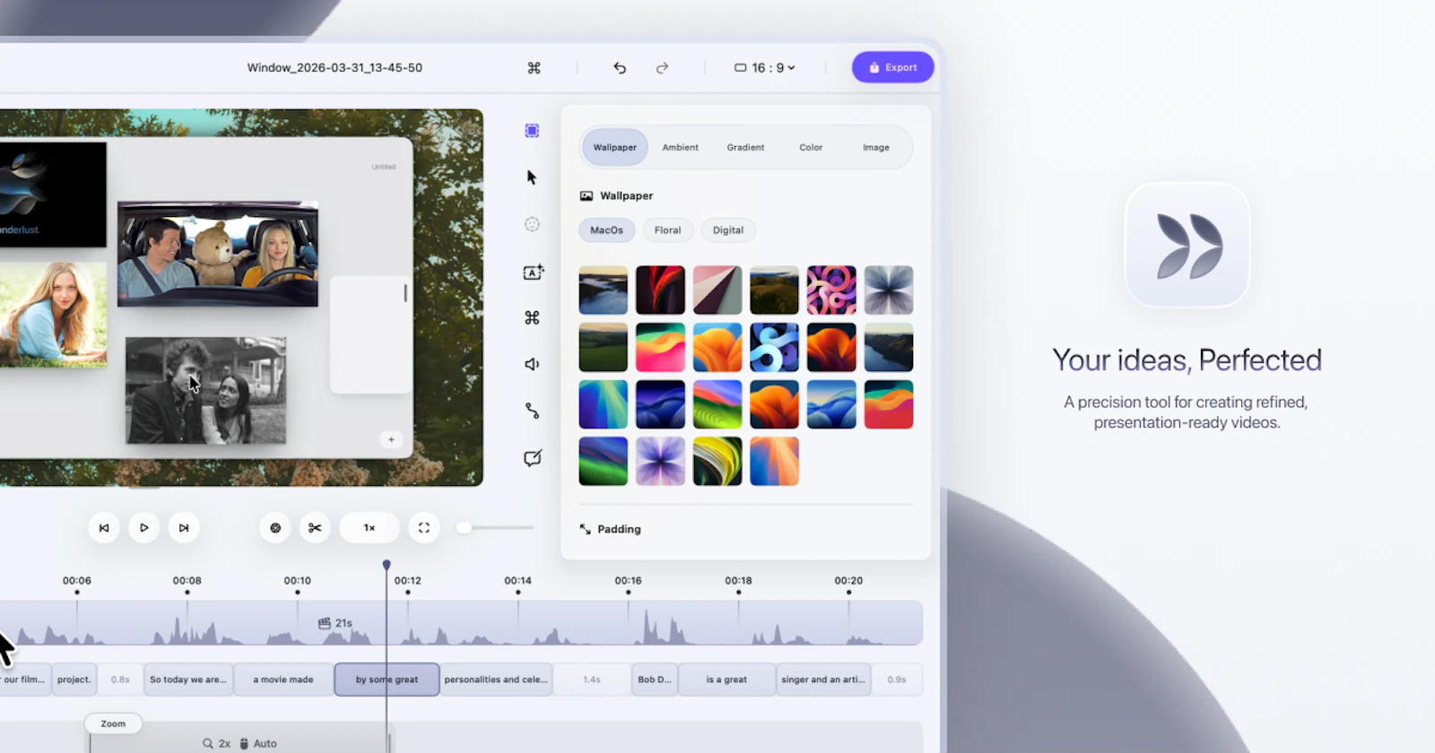The width and height of the screenshot is (1435, 753).
Task: Skip to the next frame
Action: pos(184,528)
